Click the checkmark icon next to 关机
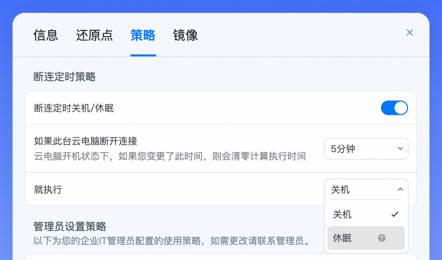 (395, 215)
